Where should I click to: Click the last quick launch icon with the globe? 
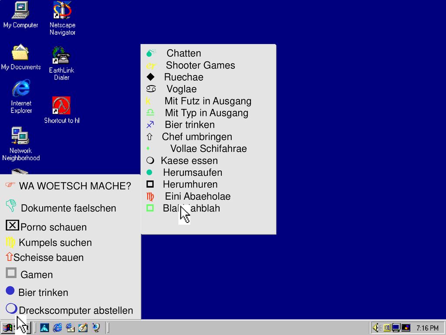[96, 328]
